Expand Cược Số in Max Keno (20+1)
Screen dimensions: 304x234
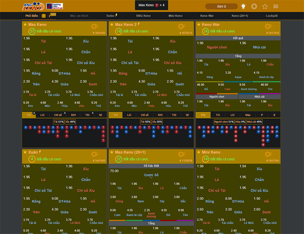(151, 175)
